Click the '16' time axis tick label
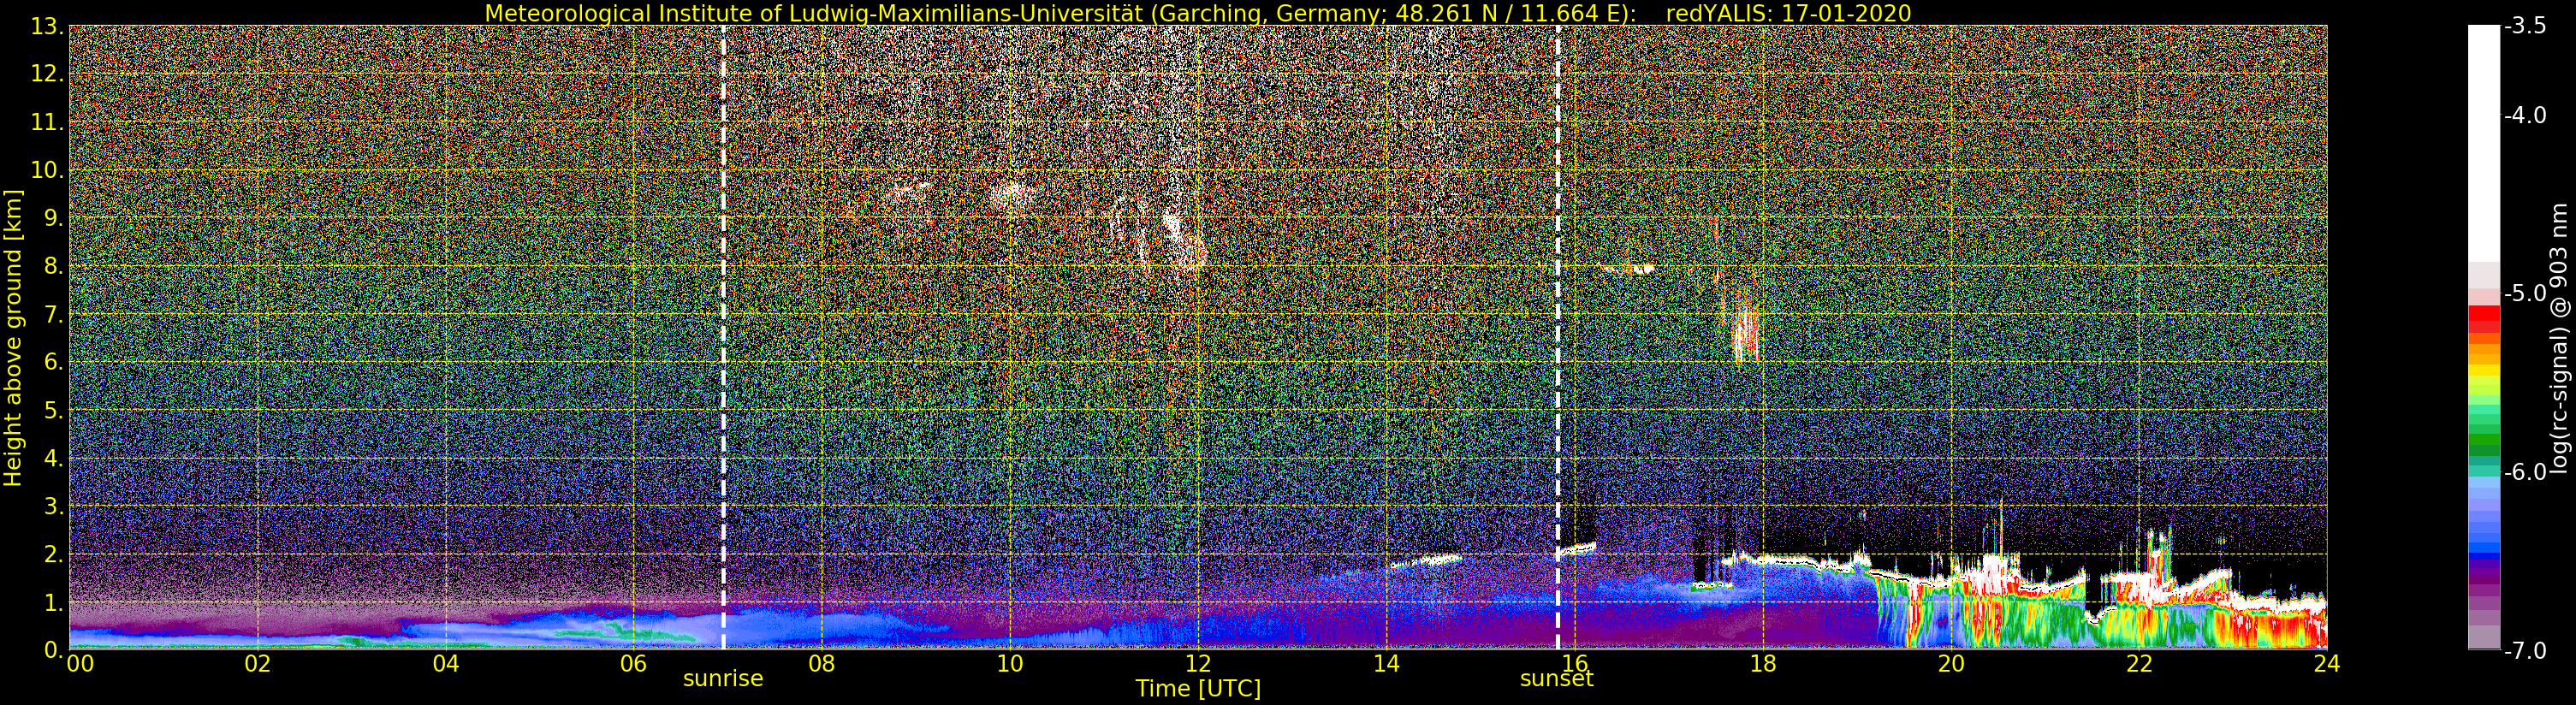 [x=1574, y=663]
